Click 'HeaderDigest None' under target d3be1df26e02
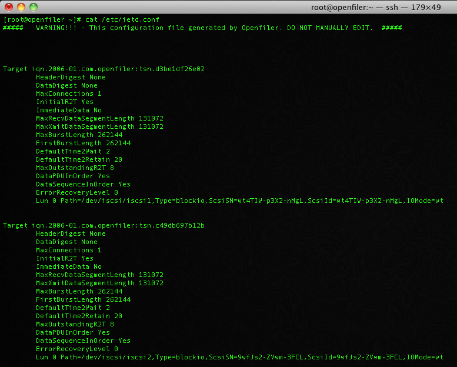This screenshot has height=367, width=457. click(x=71, y=77)
